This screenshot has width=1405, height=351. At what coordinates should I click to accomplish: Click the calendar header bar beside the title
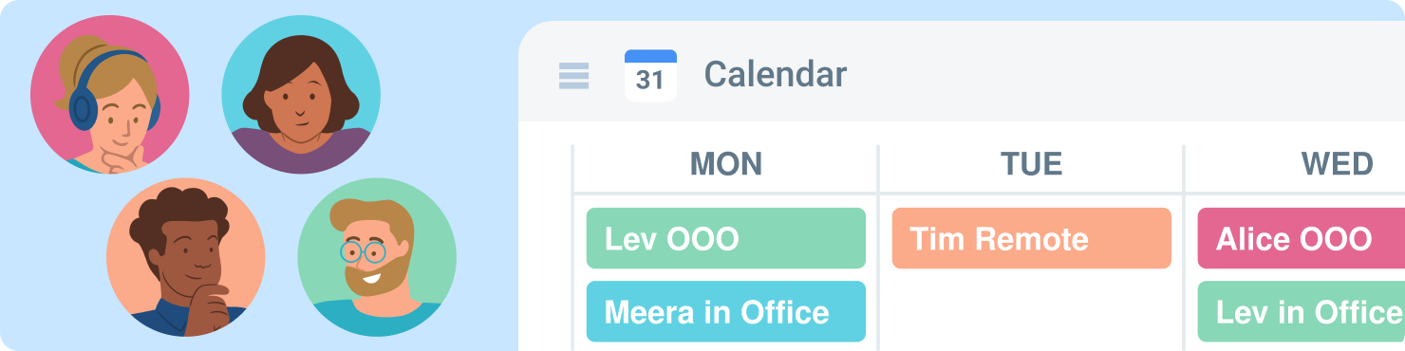(1120, 74)
